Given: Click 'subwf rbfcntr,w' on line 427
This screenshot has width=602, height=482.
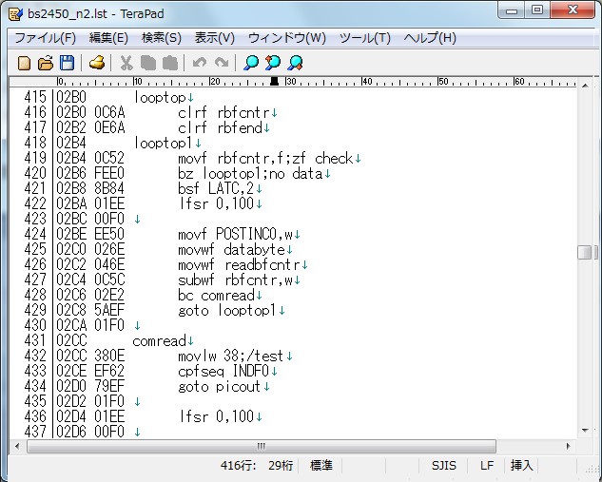Looking at the screenshot, I should tap(235, 280).
